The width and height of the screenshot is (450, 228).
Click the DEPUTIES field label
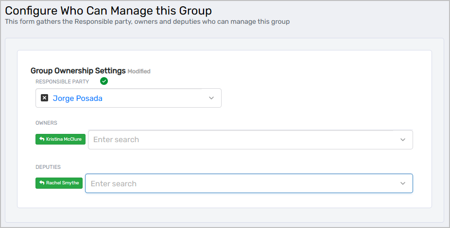point(48,167)
